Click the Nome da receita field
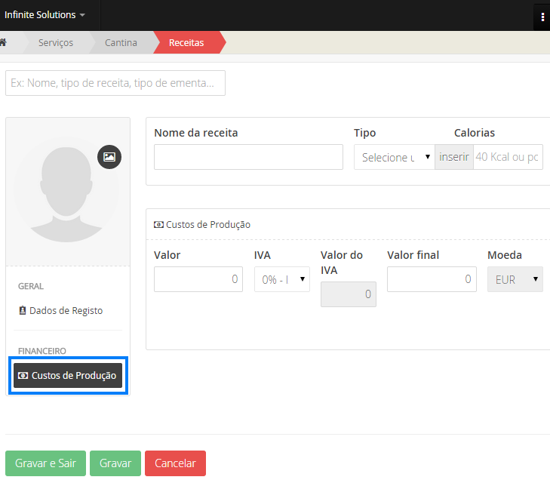 [x=248, y=157]
